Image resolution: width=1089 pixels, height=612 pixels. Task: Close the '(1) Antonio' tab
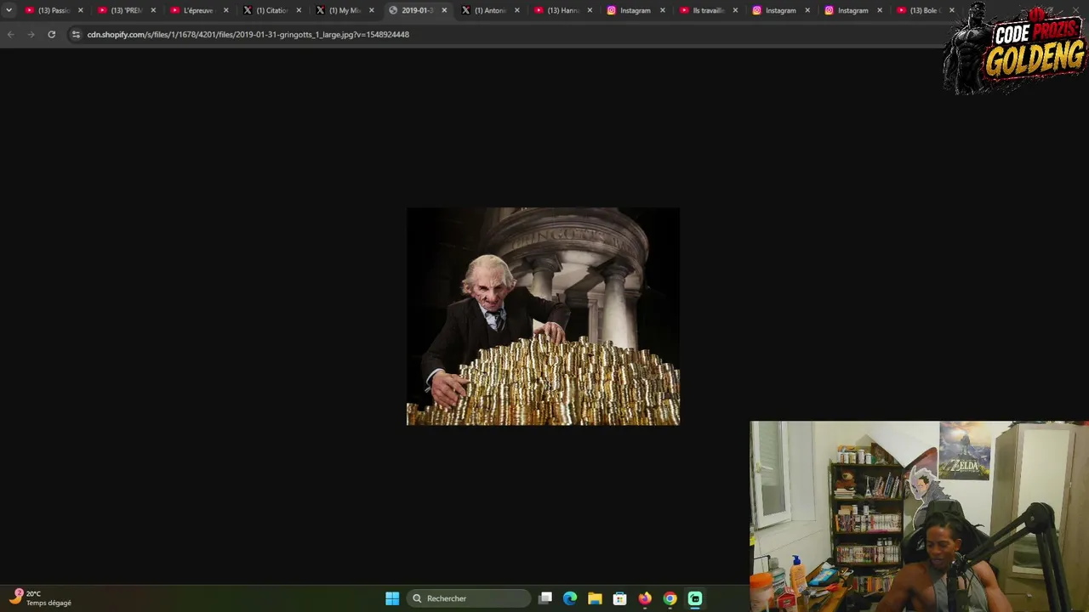click(x=516, y=10)
